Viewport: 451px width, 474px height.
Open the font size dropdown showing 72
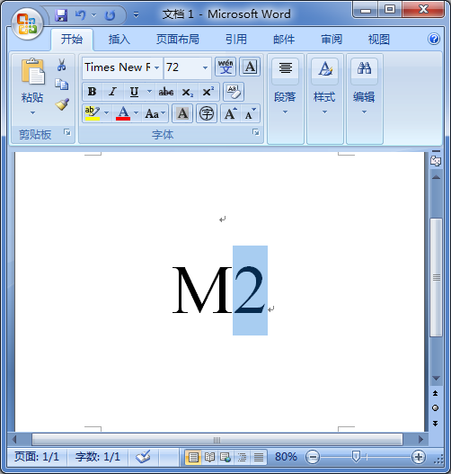tap(205, 67)
